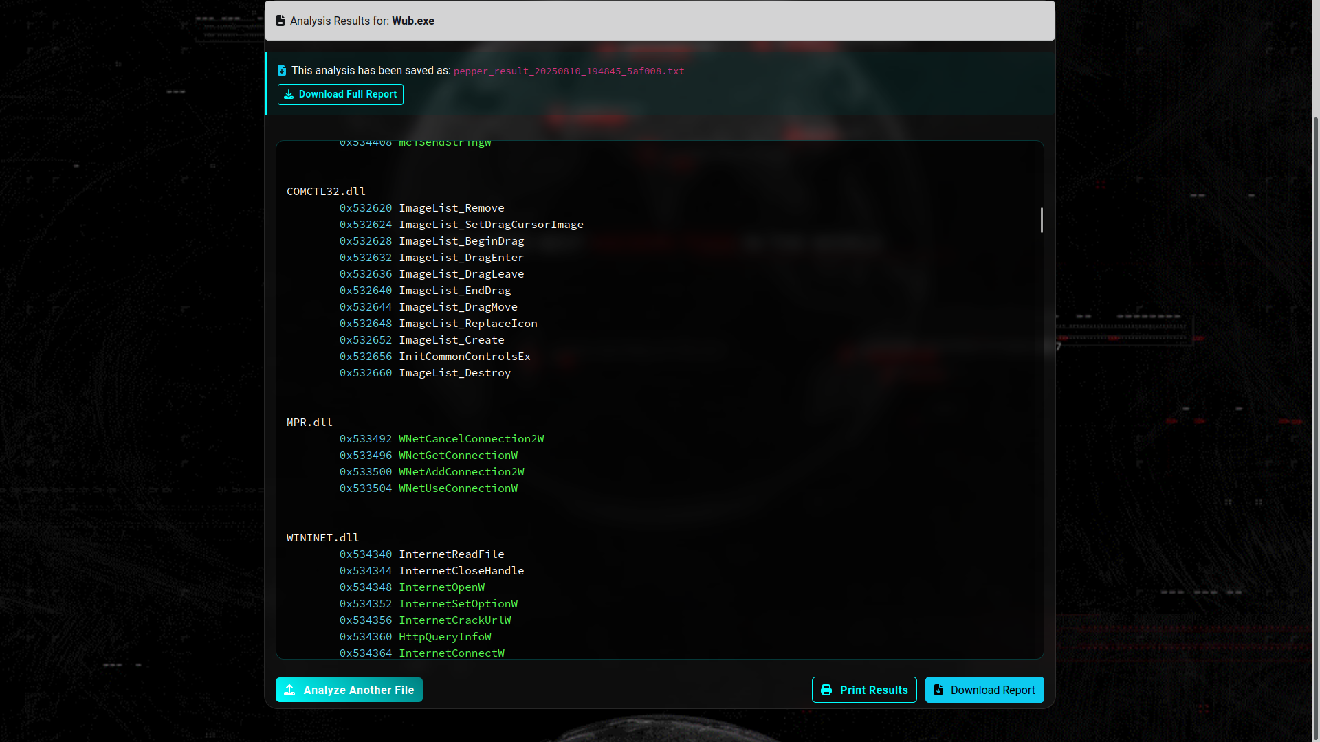Click the saved-file icon beside the analysis message
Screen dimensions: 1320x742
pos(282,70)
